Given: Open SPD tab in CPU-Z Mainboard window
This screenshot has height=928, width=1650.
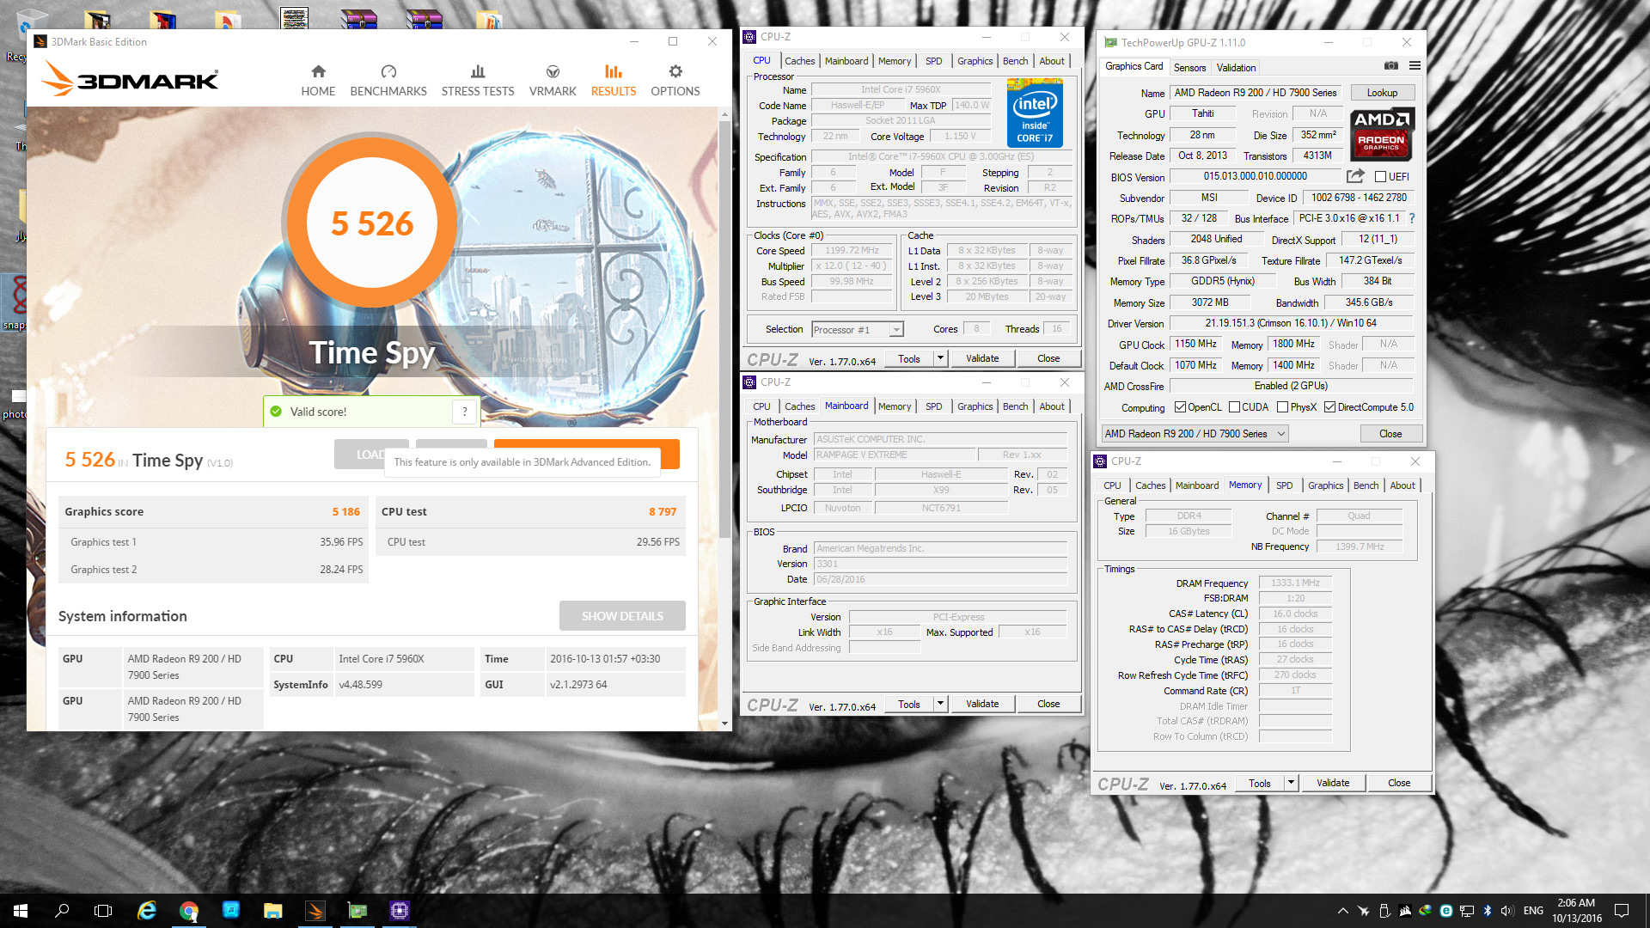Looking at the screenshot, I should tap(933, 406).
